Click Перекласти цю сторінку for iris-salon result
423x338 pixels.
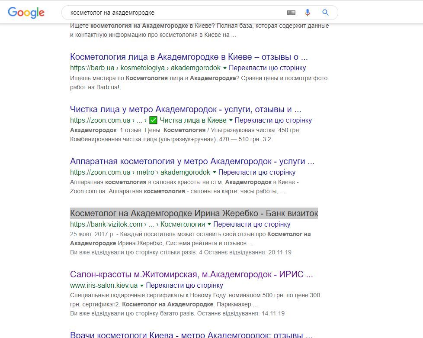tap(184, 286)
